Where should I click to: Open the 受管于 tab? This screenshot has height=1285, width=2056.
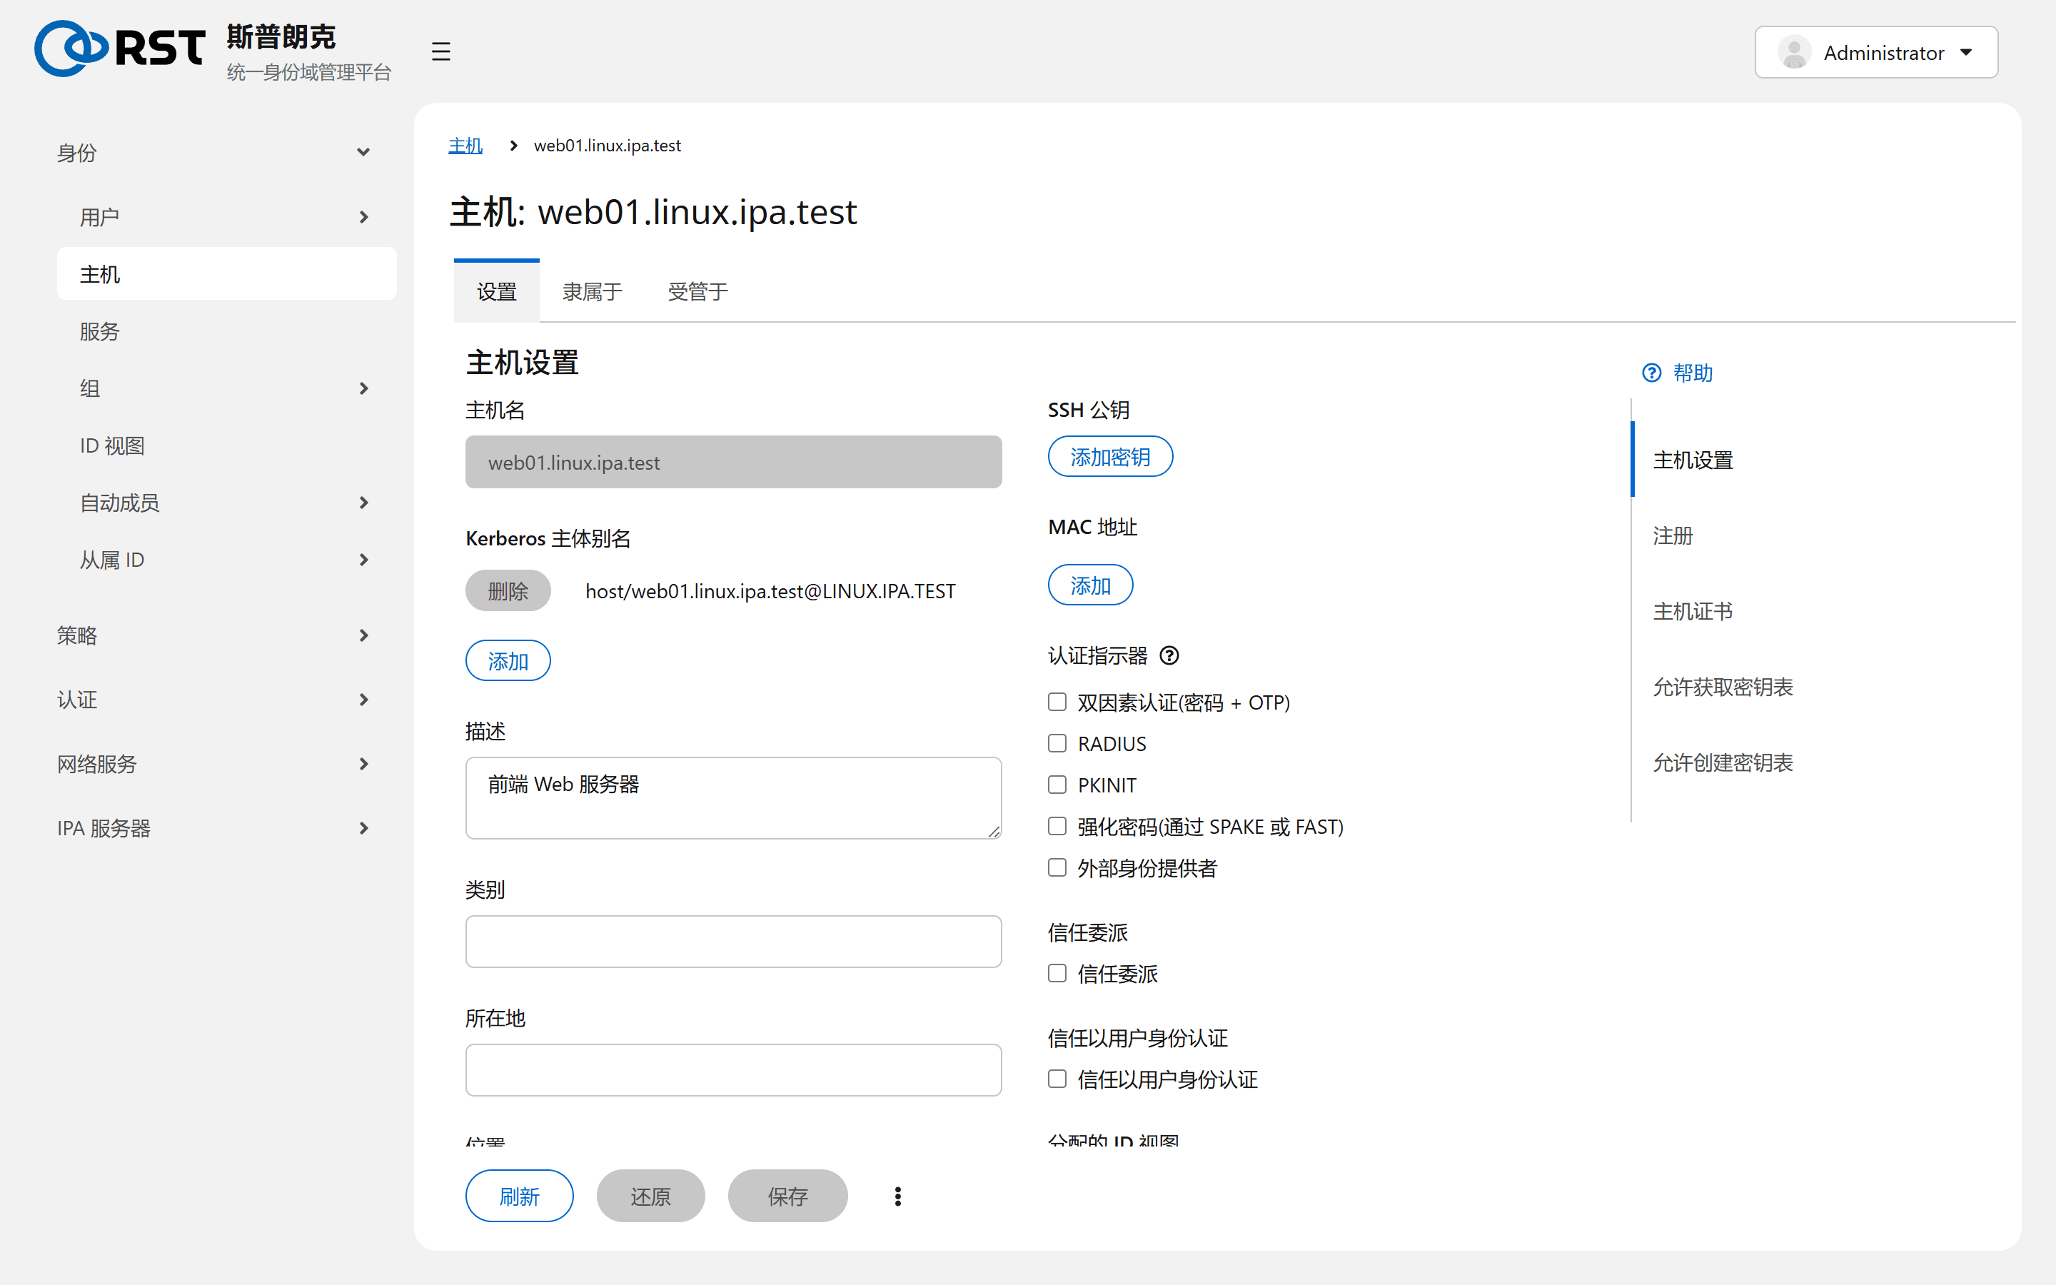697,291
